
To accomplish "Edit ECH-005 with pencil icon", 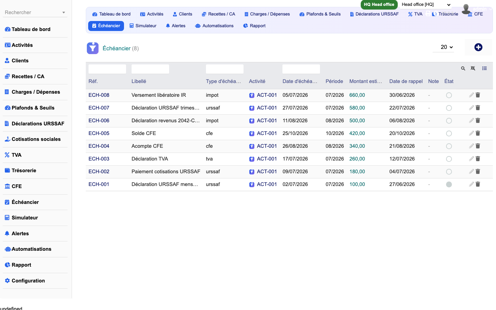I will 471,133.
